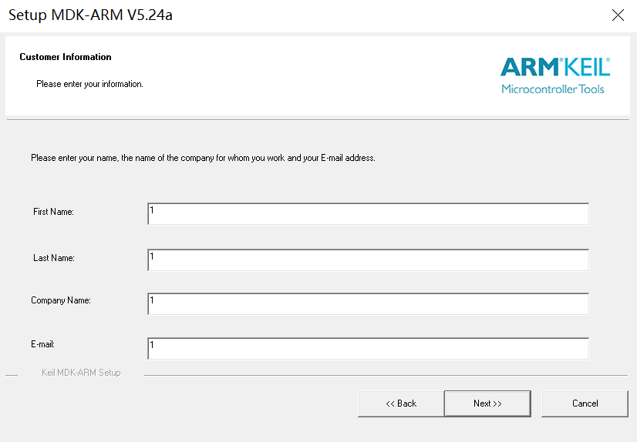The width and height of the screenshot is (637, 442).
Task: Go back with the << Back button
Action: click(401, 403)
